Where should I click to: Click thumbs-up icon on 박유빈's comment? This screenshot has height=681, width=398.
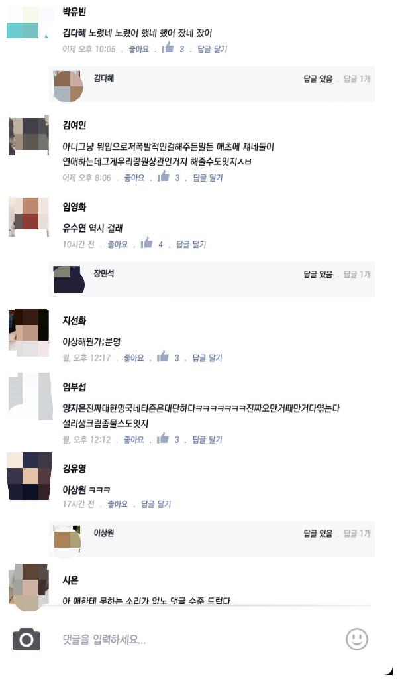[x=168, y=48]
